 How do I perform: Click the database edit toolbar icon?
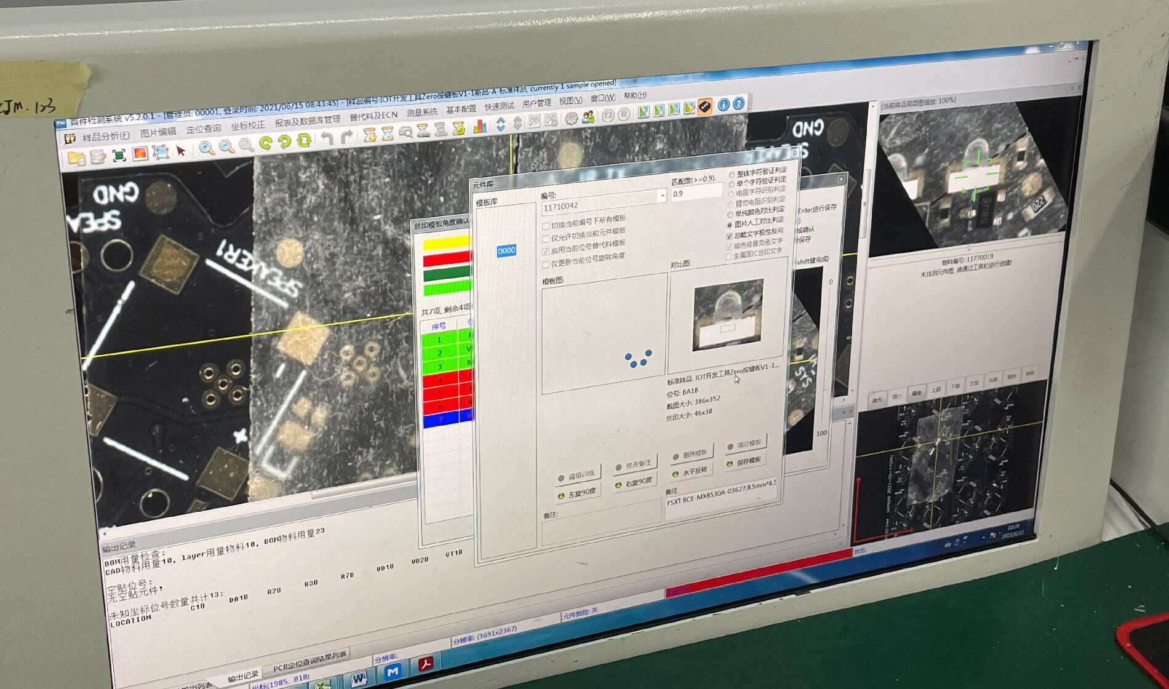click(x=98, y=156)
